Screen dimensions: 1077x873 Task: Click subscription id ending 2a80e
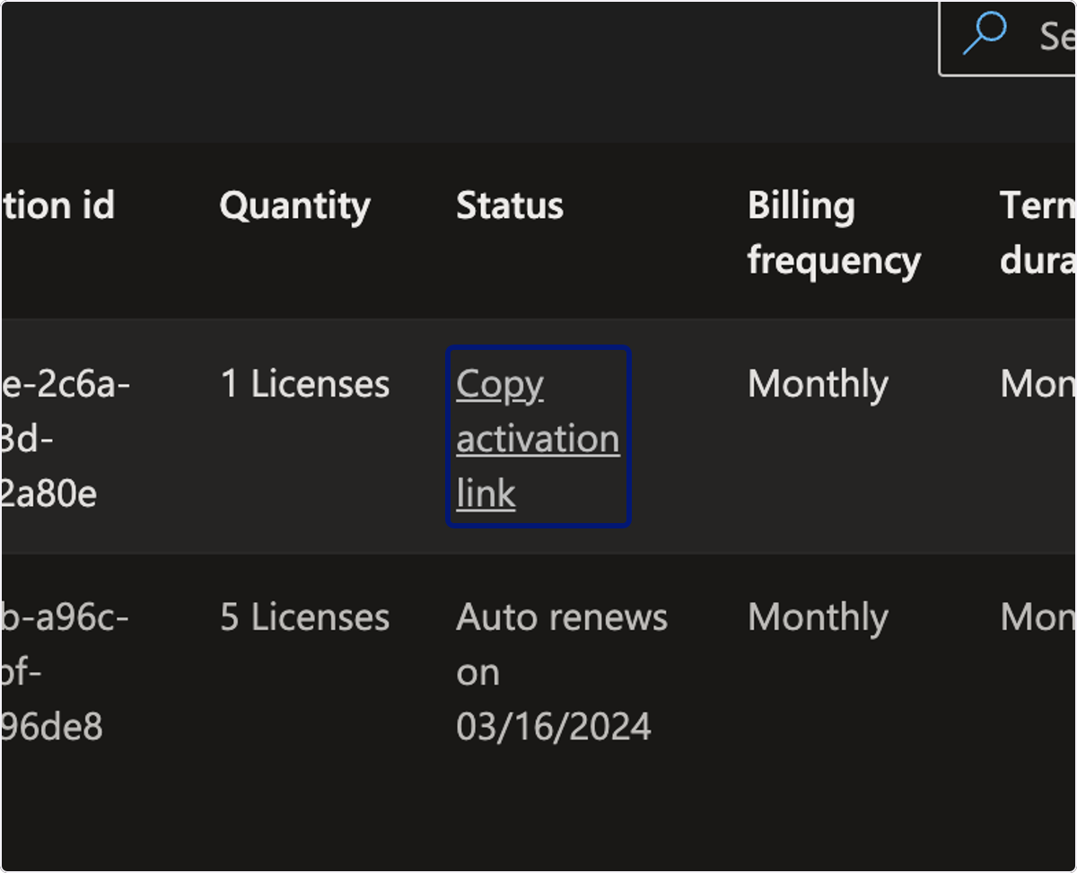tap(65, 438)
